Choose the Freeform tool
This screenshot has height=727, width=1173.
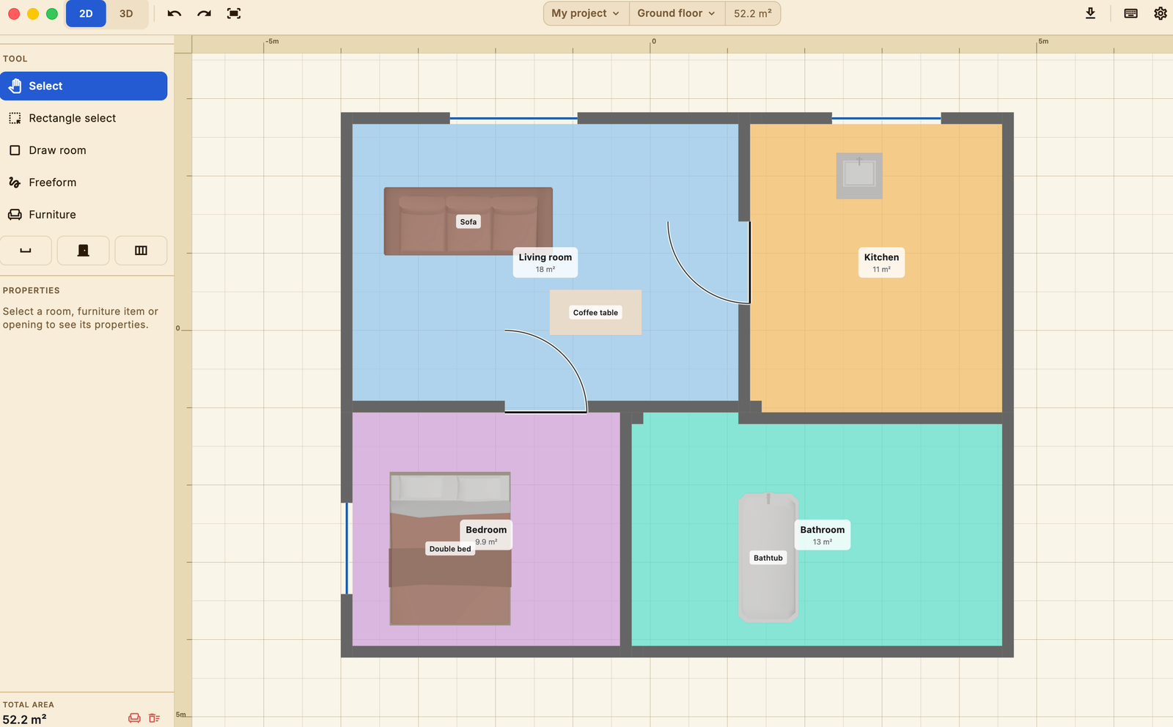click(x=84, y=182)
